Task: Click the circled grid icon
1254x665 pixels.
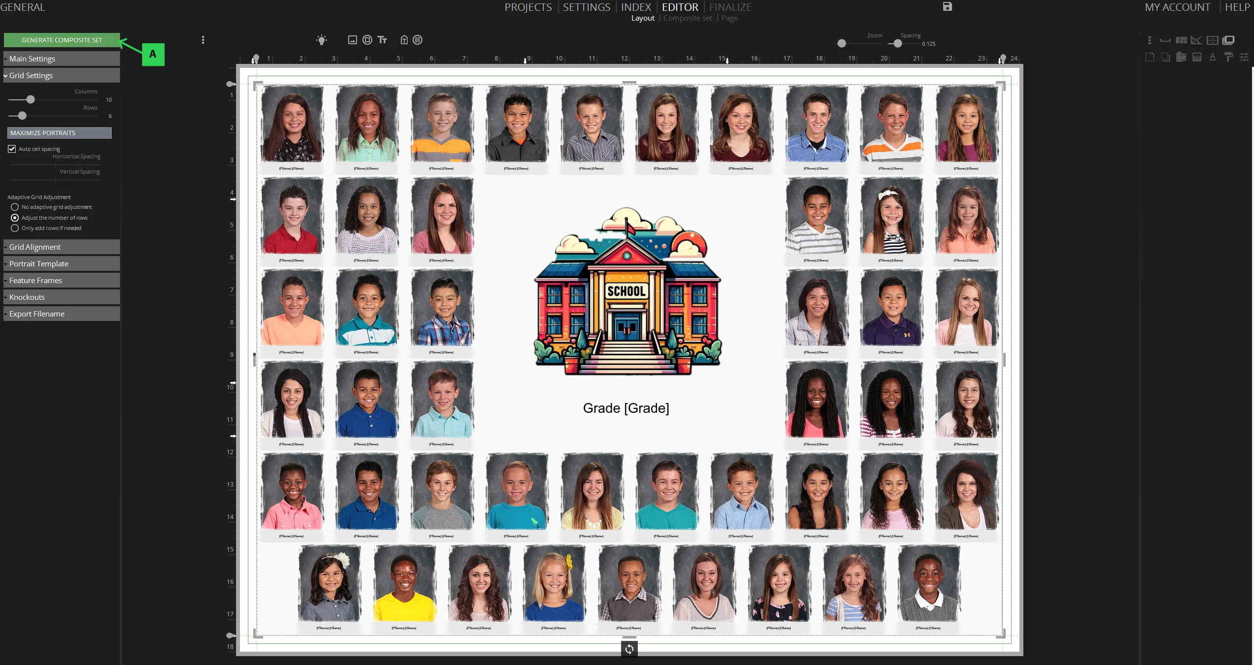Action: tap(418, 40)
